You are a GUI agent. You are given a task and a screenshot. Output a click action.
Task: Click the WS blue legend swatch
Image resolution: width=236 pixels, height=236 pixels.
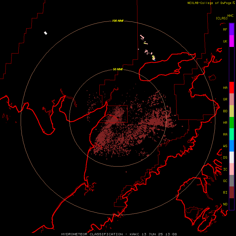point(232,146)
